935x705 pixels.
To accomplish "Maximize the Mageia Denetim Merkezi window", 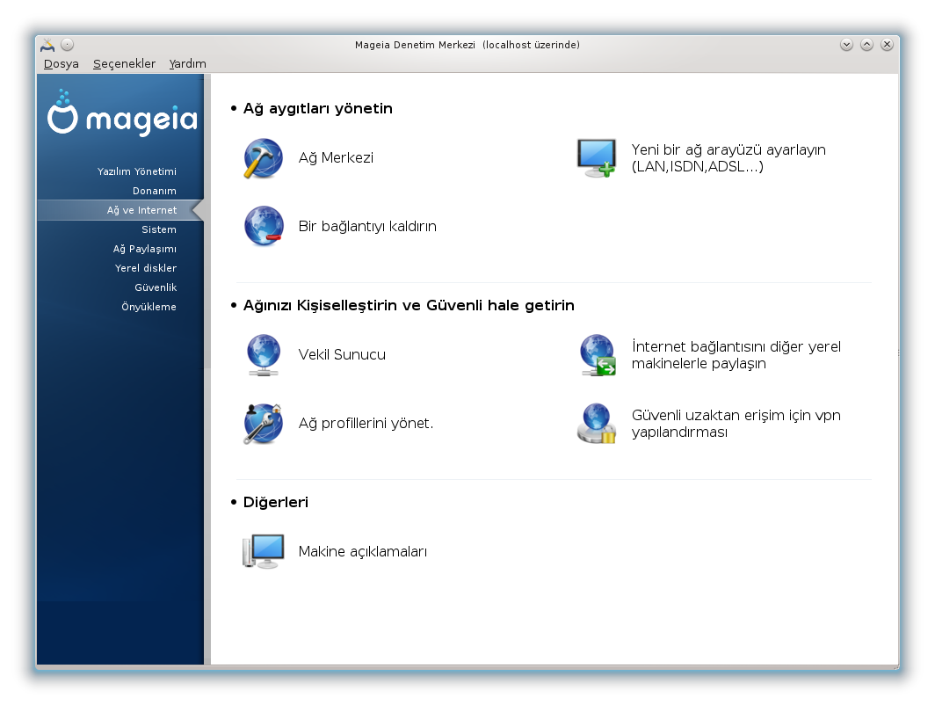I will [866, 45].
